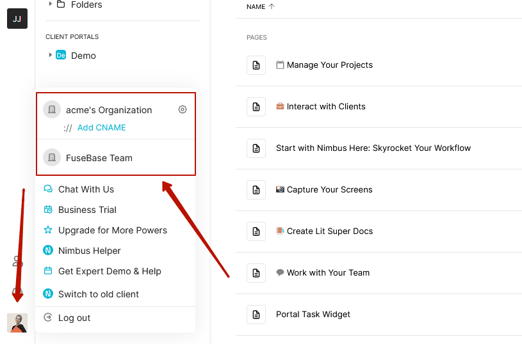This screenshot has height=344, width=522.
Task: Open the Create Lit Super Docs page
Action: (329, 231)
